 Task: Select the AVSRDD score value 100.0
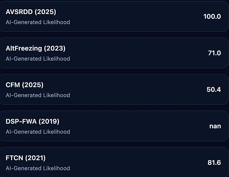(x=212, y=16)
